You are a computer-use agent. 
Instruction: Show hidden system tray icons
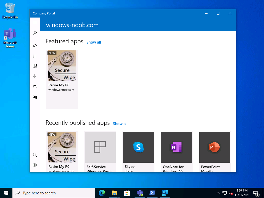pyautogui.click(x=218, y=193)
